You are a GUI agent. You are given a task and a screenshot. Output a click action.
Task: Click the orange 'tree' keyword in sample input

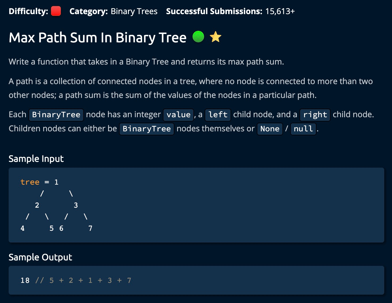coord(30,182)
